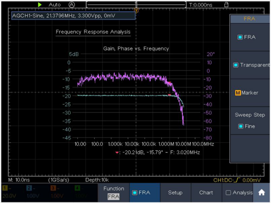This screenshot has width=271, height=203.
Task: Open the Function FRA selector
Action: coord(114,192)
